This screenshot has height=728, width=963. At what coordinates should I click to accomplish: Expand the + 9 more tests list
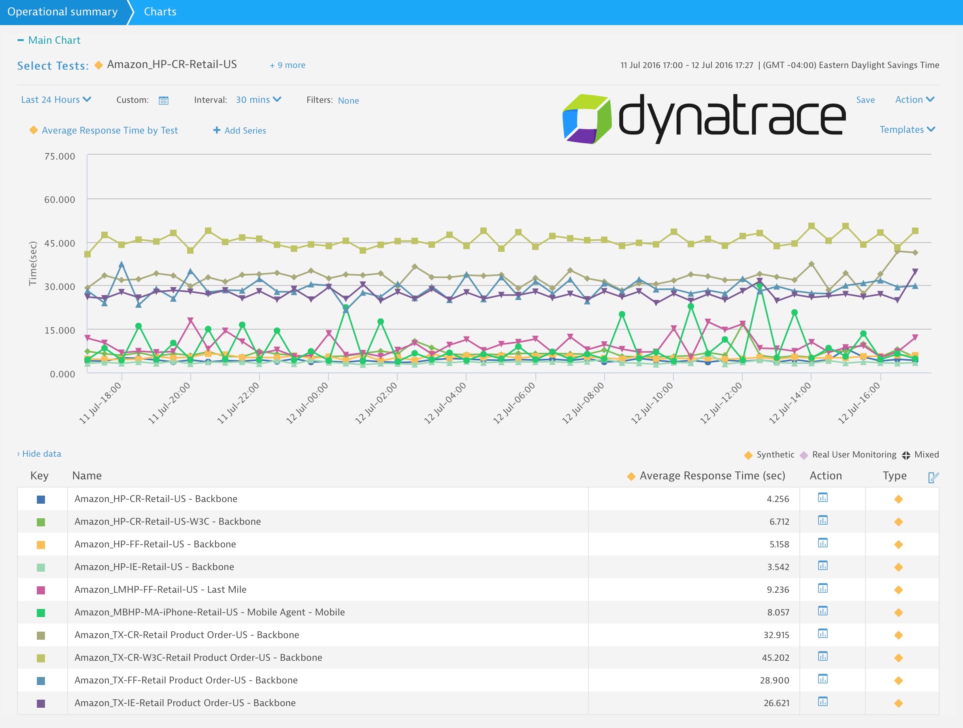coord(288,65)
